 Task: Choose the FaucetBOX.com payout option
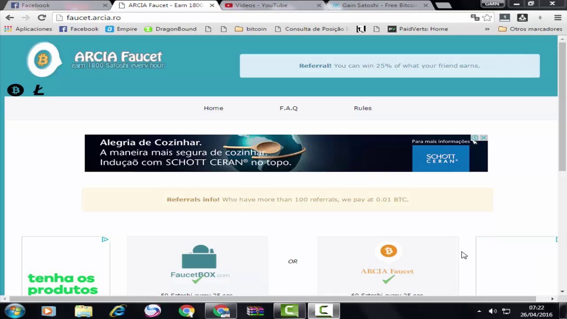click(x=197, y=266)
